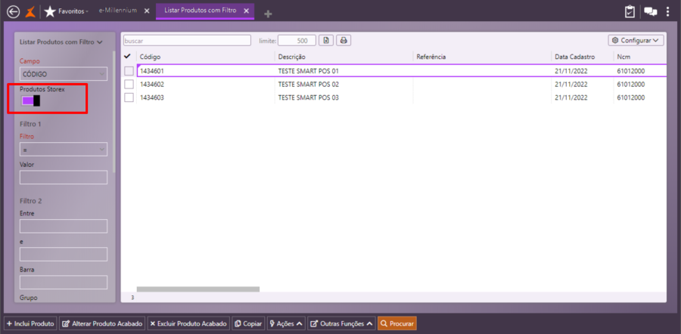The height and width of the screenshot is (334, 681).
Task: Click the horizontal scrollbar under the table
Action: point(198,289)
